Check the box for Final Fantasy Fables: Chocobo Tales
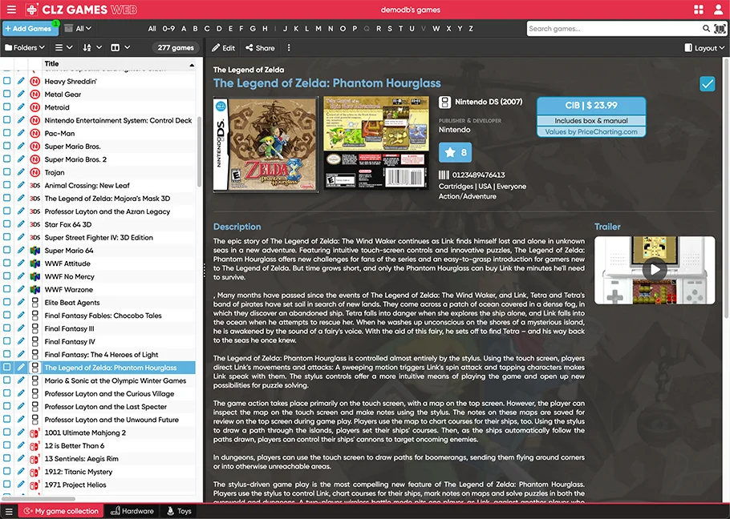The width and height of the screenshot is (730, 519). pyautogui.click(x=7, y=316)
